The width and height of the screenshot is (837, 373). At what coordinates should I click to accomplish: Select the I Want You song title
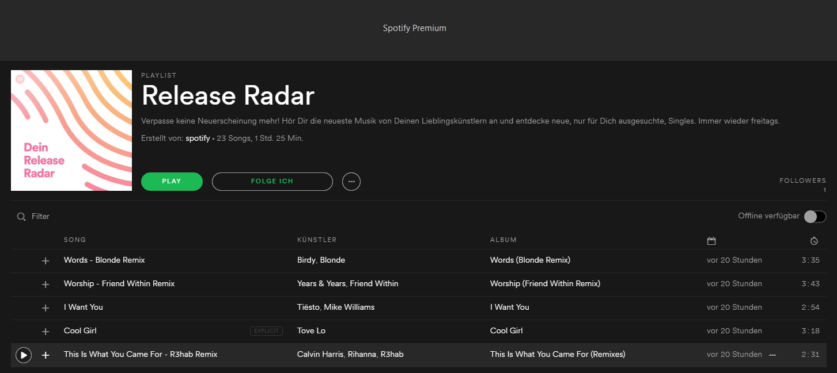pyautogui.click(x=84, y=307)
